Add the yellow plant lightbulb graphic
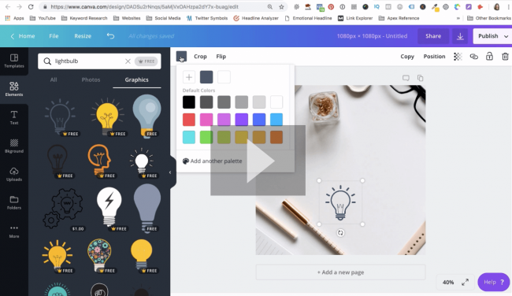 [107, 117]
